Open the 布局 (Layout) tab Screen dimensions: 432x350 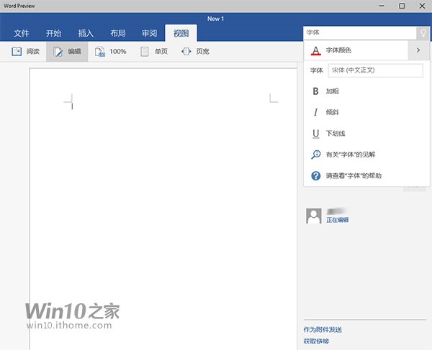coord(118,33)
